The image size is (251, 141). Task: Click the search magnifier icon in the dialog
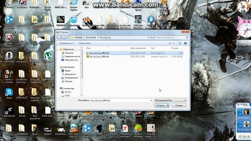click(x=187, y=38)
